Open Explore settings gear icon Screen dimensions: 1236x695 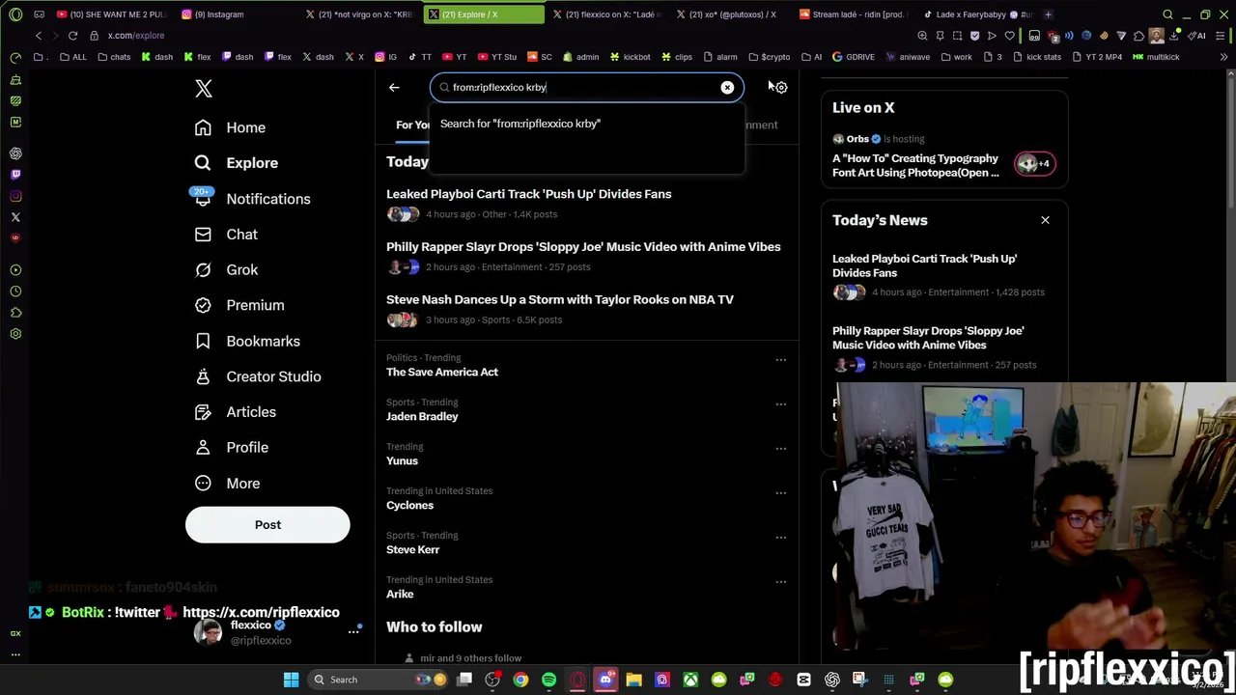click(x=780, y=88)
